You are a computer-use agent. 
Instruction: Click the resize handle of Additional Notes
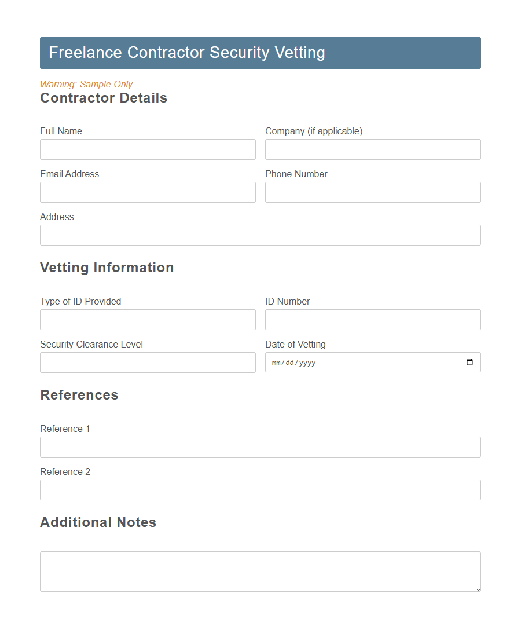478,588
